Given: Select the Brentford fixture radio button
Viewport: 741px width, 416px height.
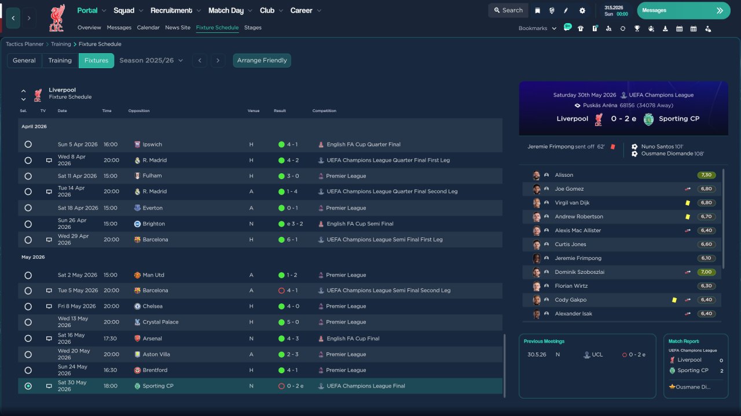Looking at the screenshot, I should [x=28, y=370].
